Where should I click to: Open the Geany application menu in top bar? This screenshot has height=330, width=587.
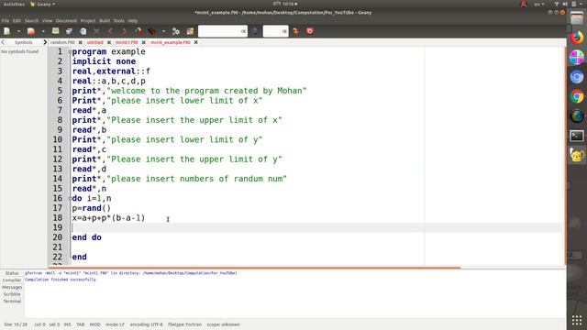[x=42, y=5]
